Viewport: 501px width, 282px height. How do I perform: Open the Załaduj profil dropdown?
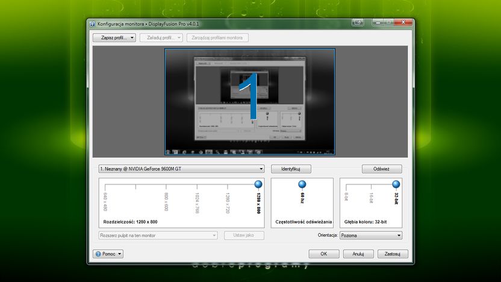click(161, 38)
